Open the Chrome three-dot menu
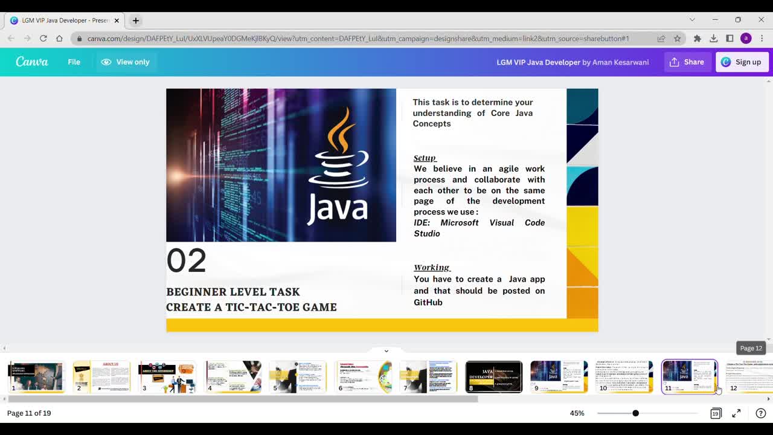 click(x=762, y=38)
